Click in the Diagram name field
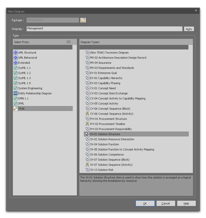The image size is (206, 218). [105, 29]
